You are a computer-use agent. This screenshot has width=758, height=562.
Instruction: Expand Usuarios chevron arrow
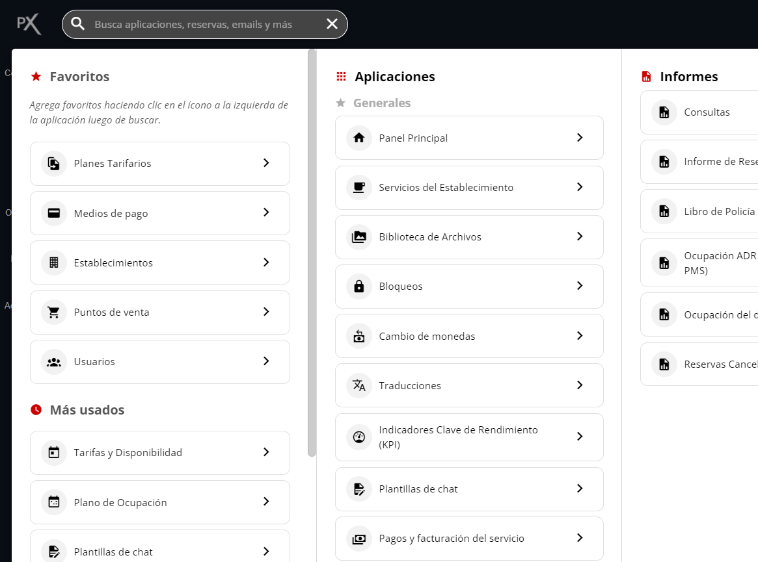(x=266, y=361)
